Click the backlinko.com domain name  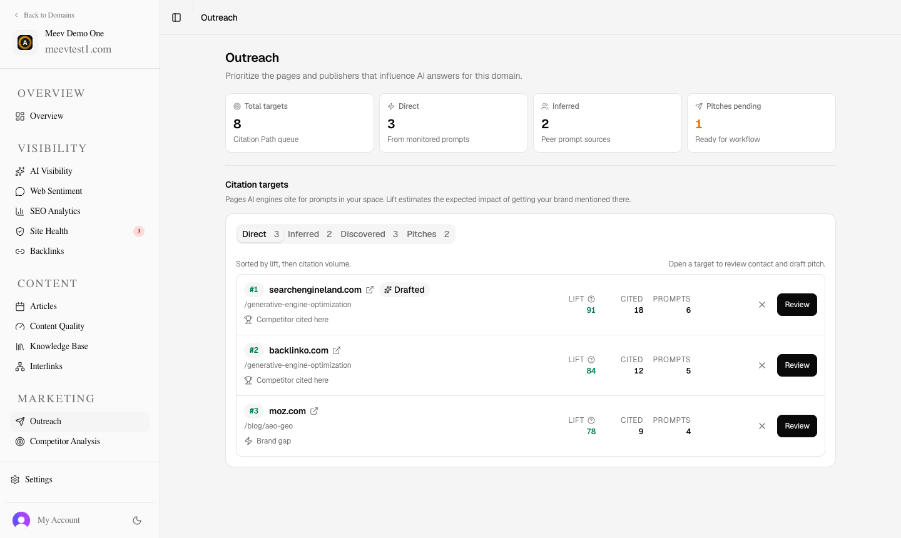298,350
